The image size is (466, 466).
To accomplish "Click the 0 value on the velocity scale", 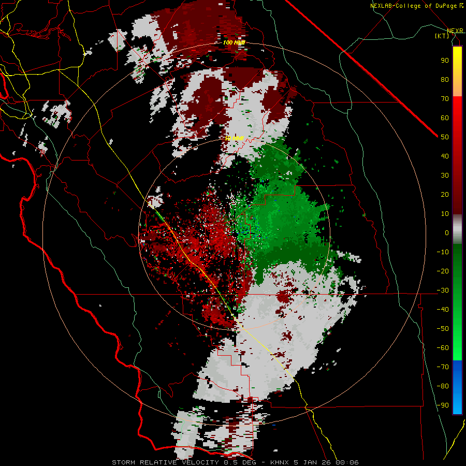I will (x=447, y=232).
